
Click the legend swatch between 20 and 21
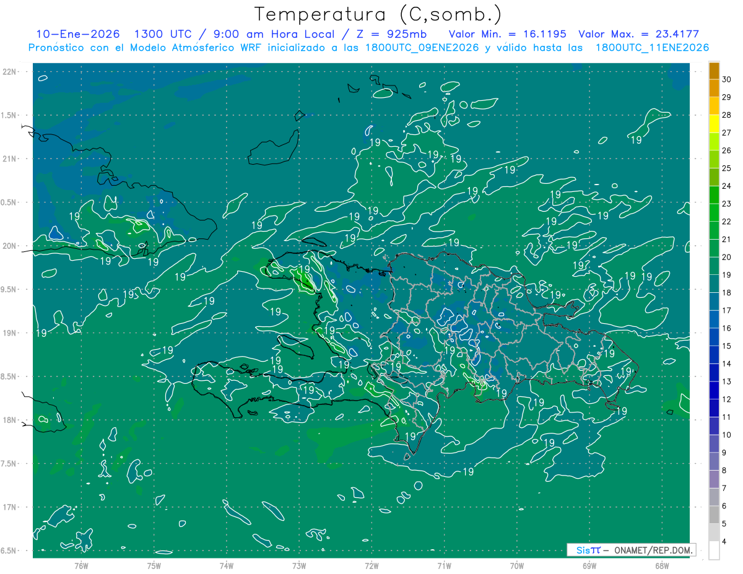pos(714,248)
